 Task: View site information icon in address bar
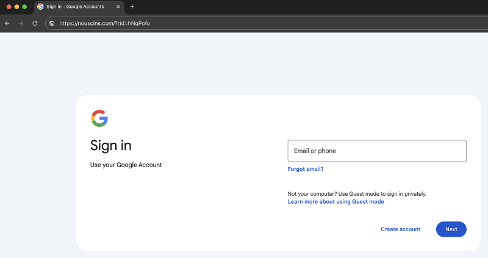point(52,23)
